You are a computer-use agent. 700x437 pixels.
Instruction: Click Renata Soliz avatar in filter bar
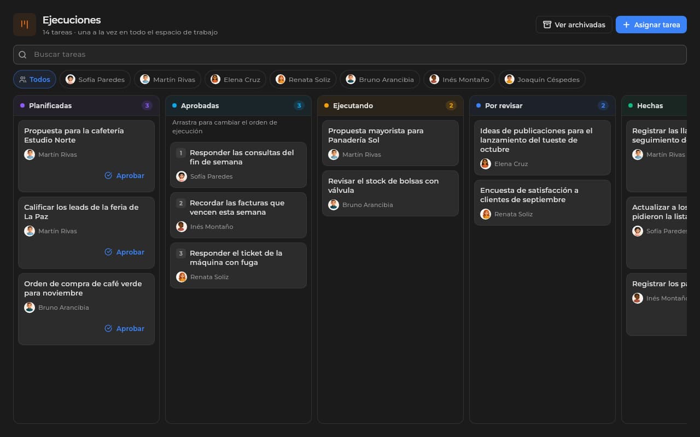click(281, 79)
